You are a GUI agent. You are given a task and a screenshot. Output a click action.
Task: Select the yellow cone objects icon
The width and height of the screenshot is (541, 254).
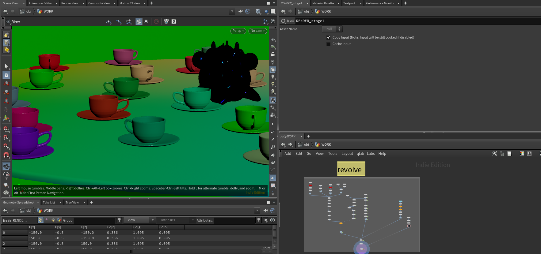(6, 35)
